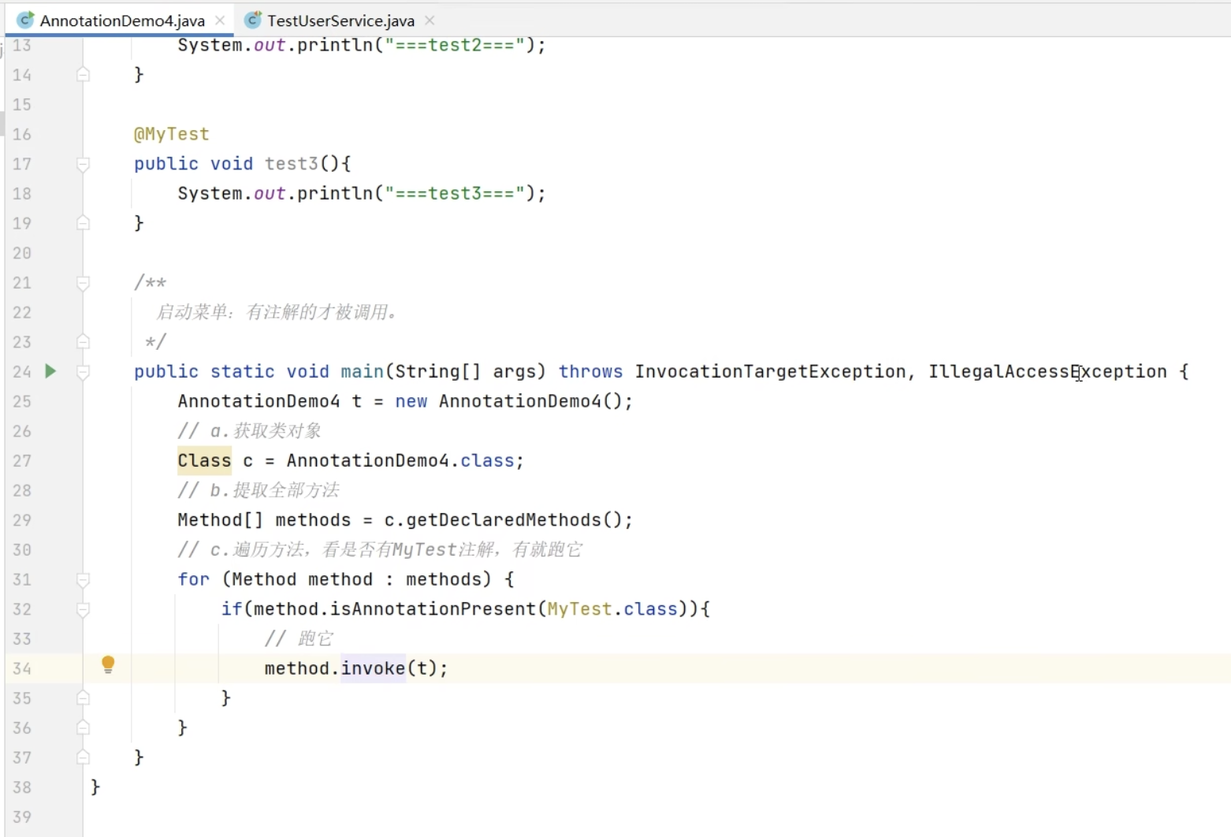This screenshot has height=837, width=1231.
Task: Collapse the test3 method fold marker at line 17
Action: 83,164
